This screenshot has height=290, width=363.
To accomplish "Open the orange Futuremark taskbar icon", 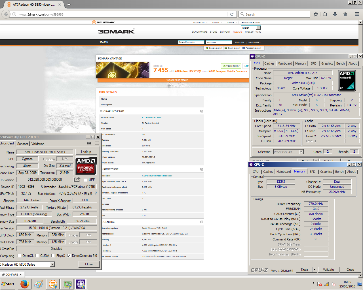I will (x=53, y=284).
